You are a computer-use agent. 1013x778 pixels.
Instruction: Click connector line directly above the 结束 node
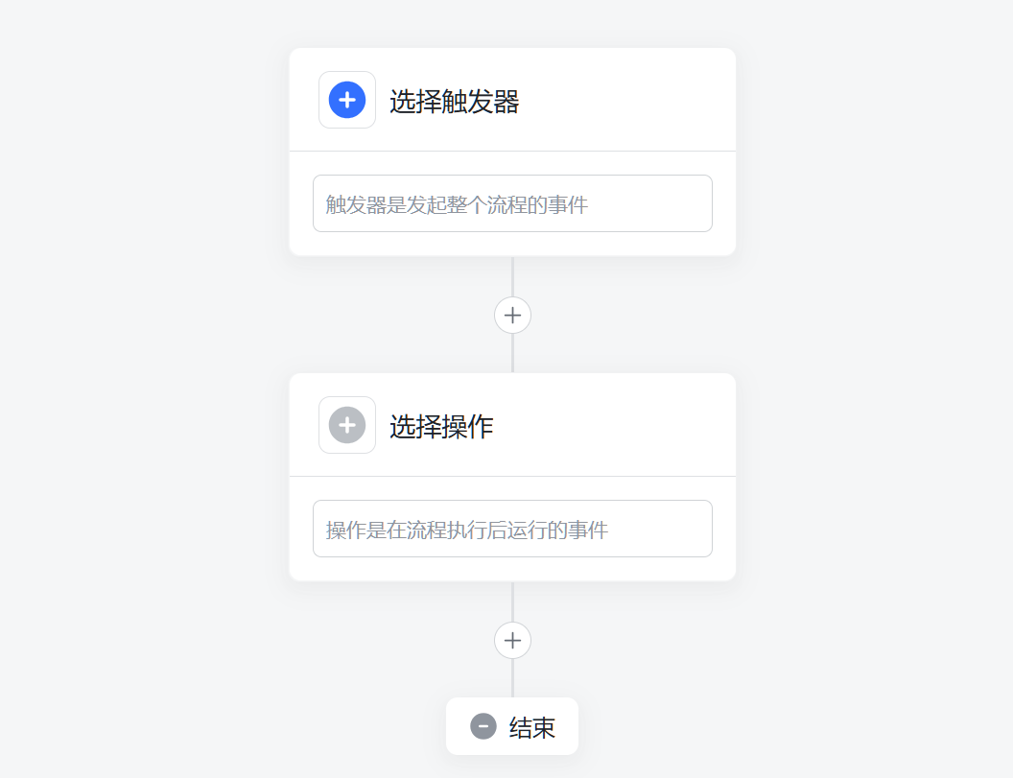pos(512,679)
